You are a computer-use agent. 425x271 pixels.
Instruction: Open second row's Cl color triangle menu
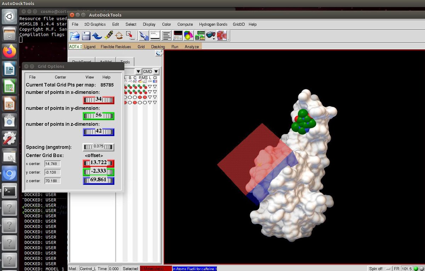tap(155, 92)
